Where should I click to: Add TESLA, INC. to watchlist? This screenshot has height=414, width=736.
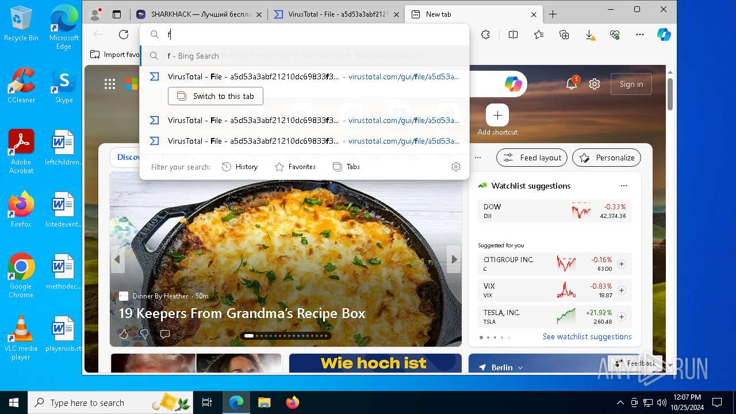pos(622,317)
